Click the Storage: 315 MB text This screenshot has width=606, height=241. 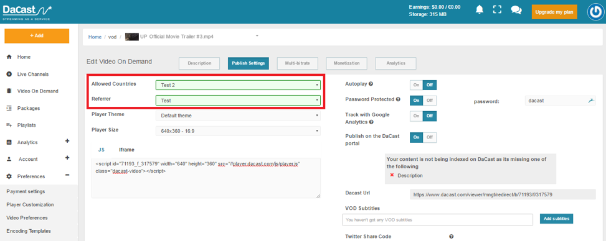tap(428, 15)
